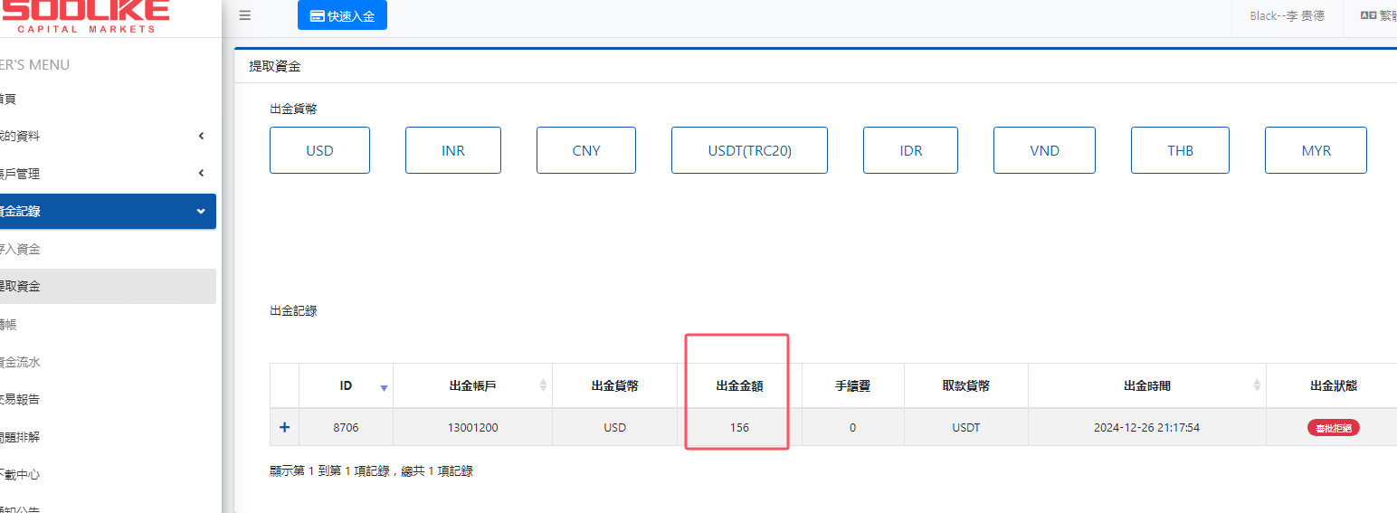This screenshot has width=1397, height=513.
Task: Expand 帳戶管理 sidebar chevron
Action: tap(201, 174)
